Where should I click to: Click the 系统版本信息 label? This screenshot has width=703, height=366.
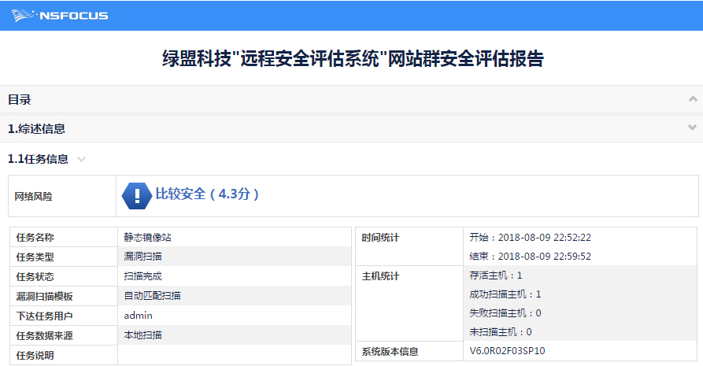pos(390,352)
